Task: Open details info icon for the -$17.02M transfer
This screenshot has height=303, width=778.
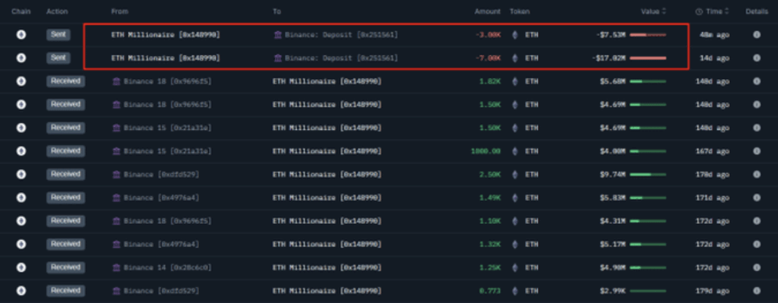Action: click(x=756, y=58)
